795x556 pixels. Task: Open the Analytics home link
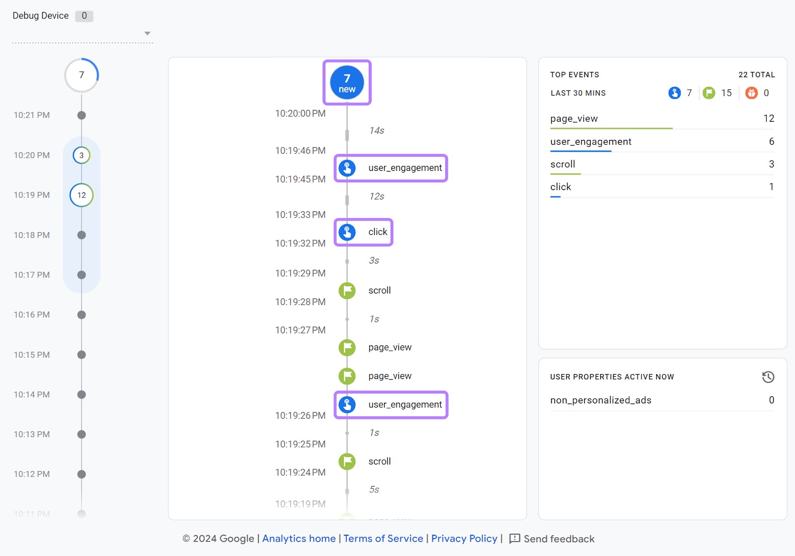click(x=298, y=539)
